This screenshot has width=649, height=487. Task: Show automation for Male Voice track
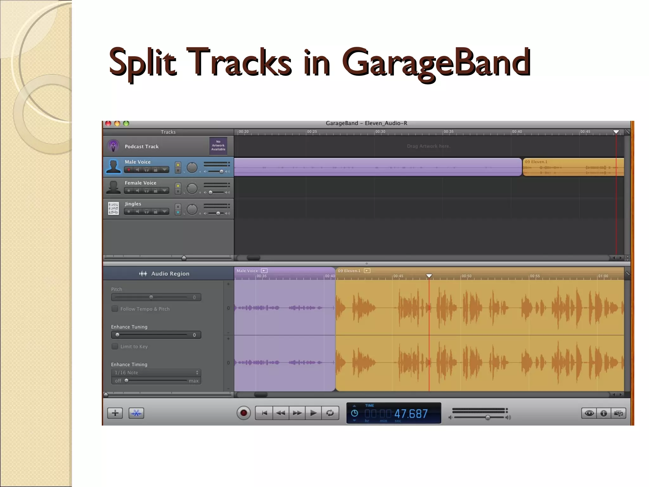(x=164, y=170)
